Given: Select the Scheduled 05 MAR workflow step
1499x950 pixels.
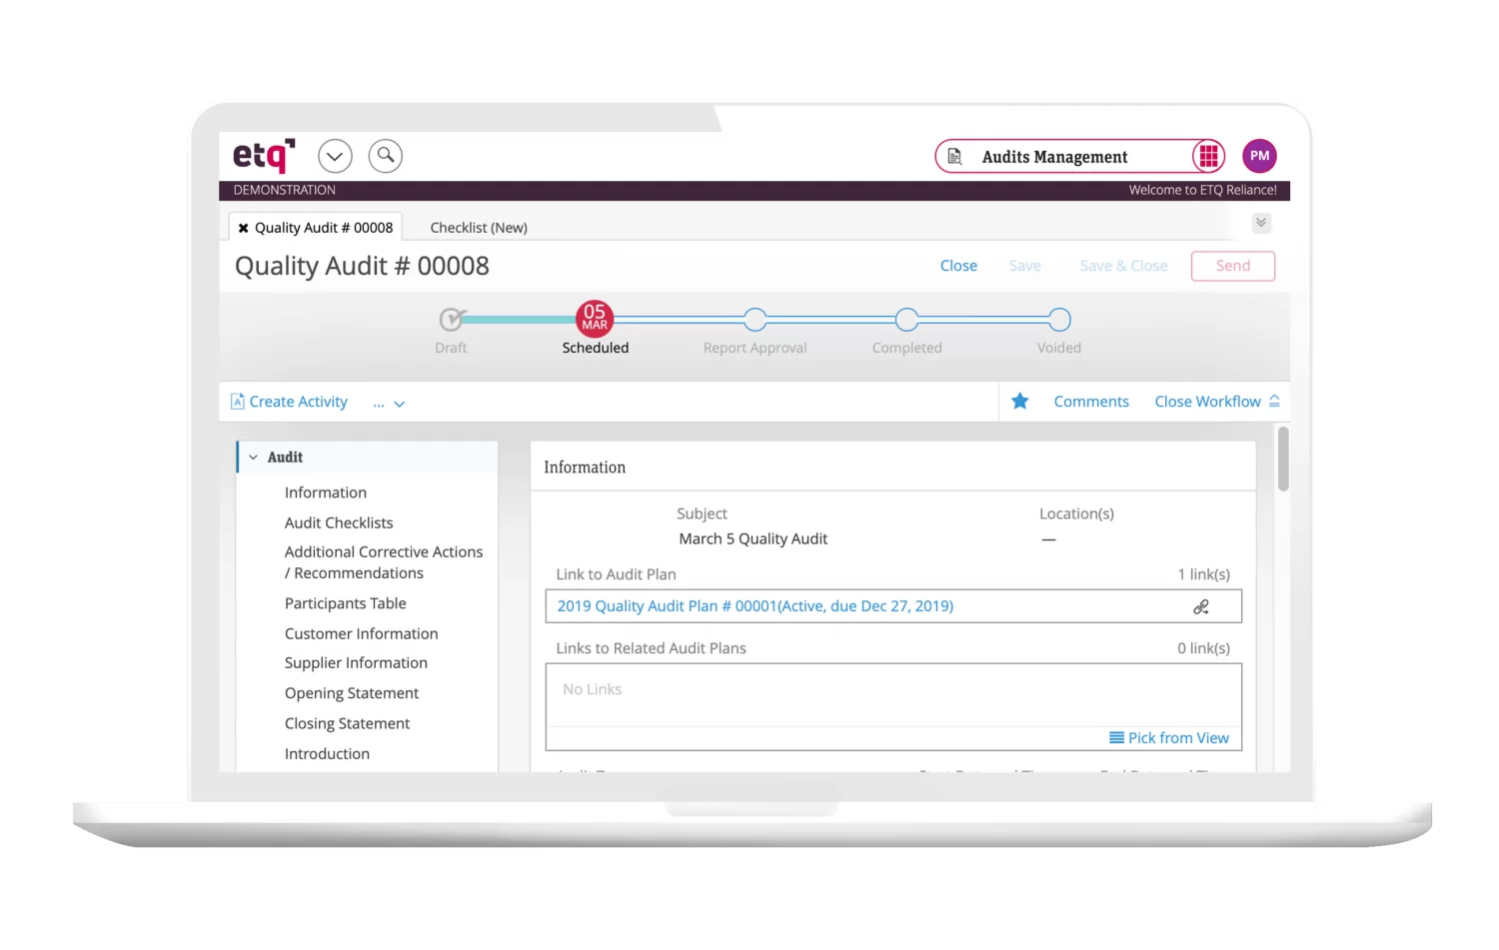Looking at the screenshot, I should coord(595,319).
